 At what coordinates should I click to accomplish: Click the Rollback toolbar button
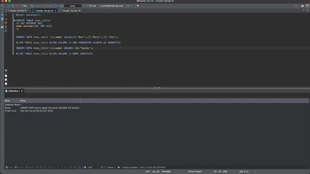click(48, 6)
